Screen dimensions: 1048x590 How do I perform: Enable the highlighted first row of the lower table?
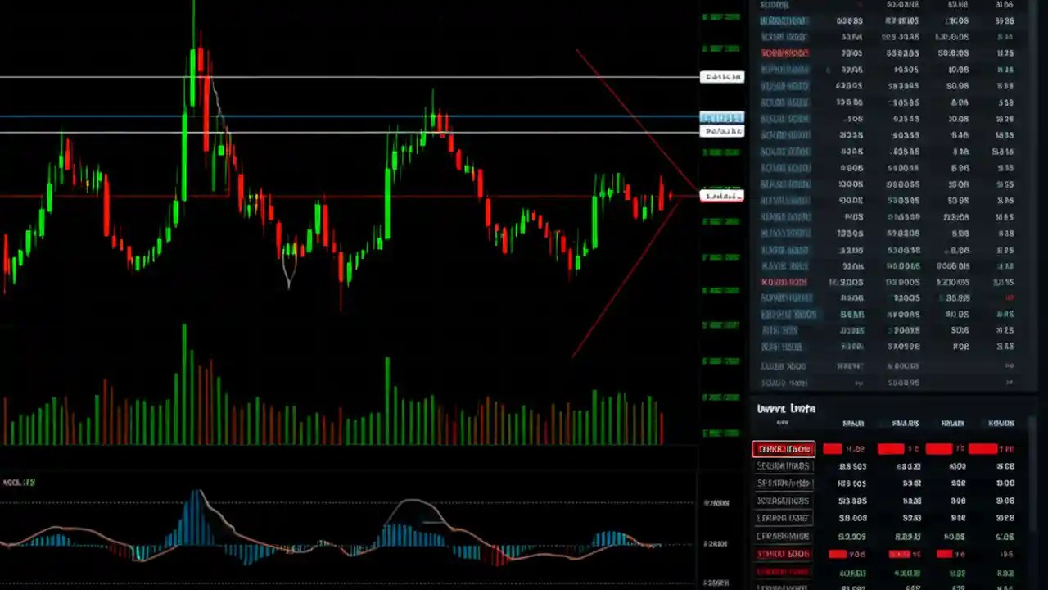784,448
